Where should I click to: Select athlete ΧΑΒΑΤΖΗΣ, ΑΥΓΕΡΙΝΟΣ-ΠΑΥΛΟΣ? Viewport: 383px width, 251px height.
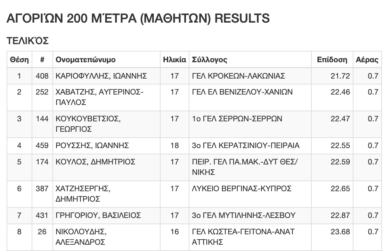tap(99, 97)
